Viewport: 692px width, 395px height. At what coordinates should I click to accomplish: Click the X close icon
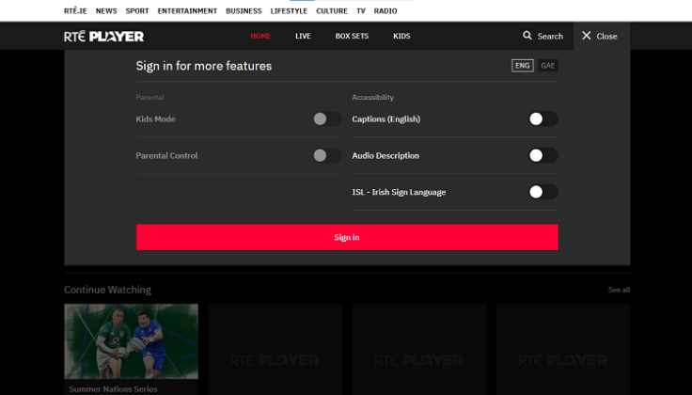(586, 36)
